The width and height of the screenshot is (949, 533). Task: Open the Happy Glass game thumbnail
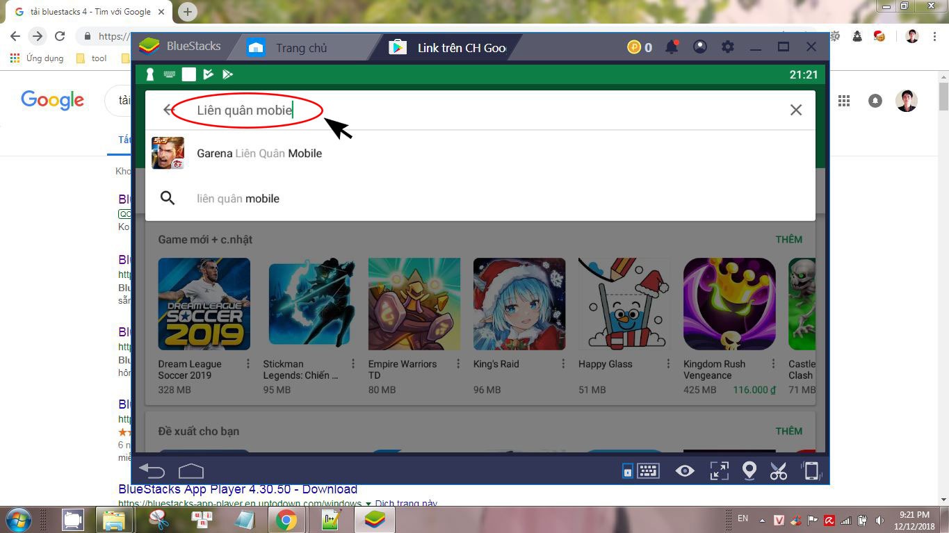point(624,304)
